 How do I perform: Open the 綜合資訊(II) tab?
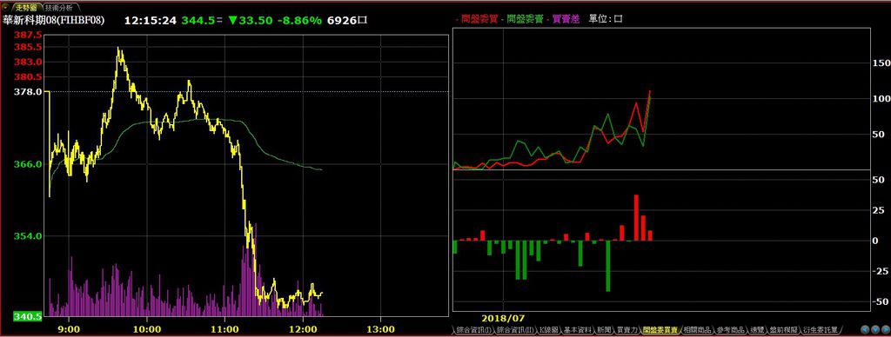point(515,330)
